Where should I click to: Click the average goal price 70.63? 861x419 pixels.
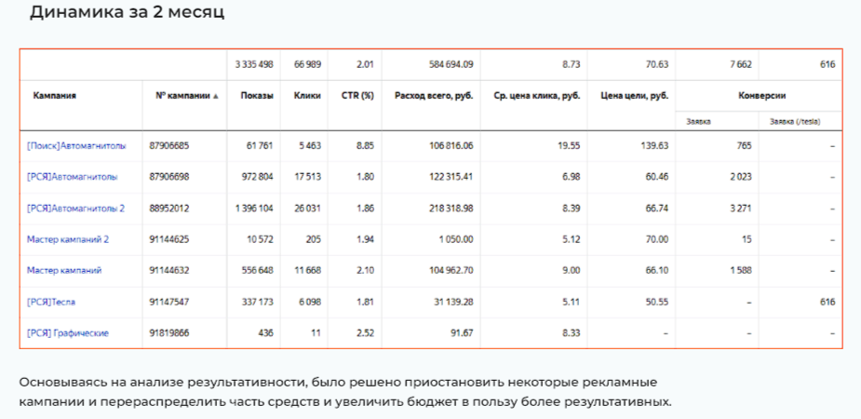(657, 65)
